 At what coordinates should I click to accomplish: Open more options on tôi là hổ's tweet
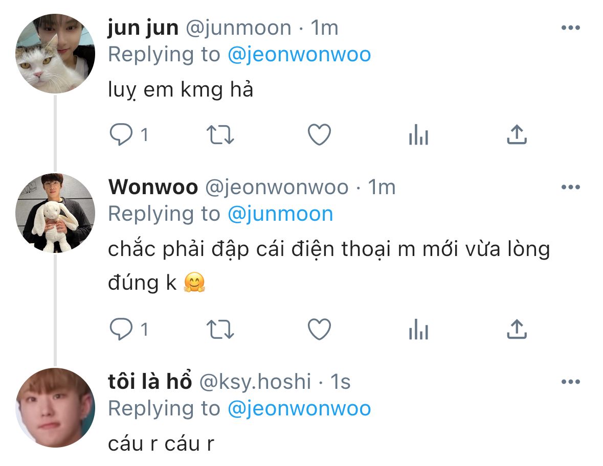tap(570, 382)
